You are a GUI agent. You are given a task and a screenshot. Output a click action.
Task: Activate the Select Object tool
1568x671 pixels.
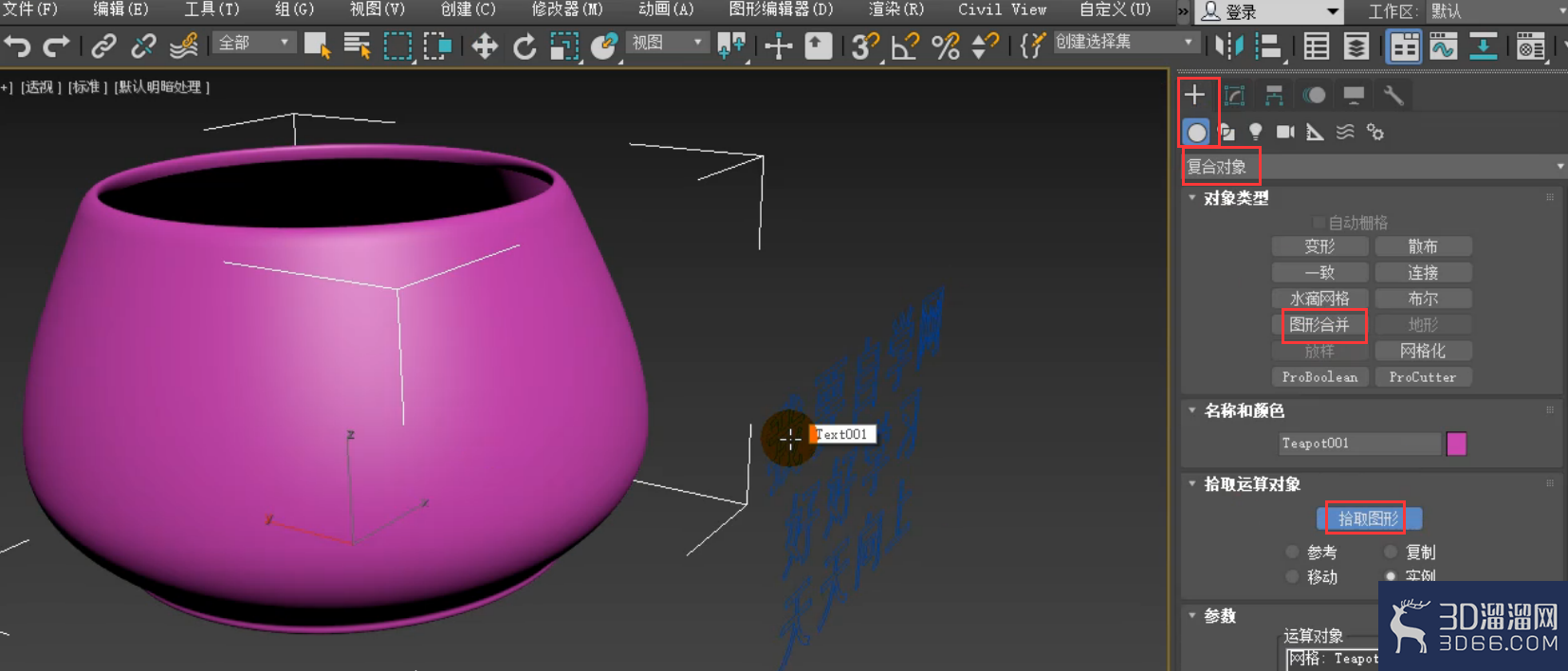317,45
